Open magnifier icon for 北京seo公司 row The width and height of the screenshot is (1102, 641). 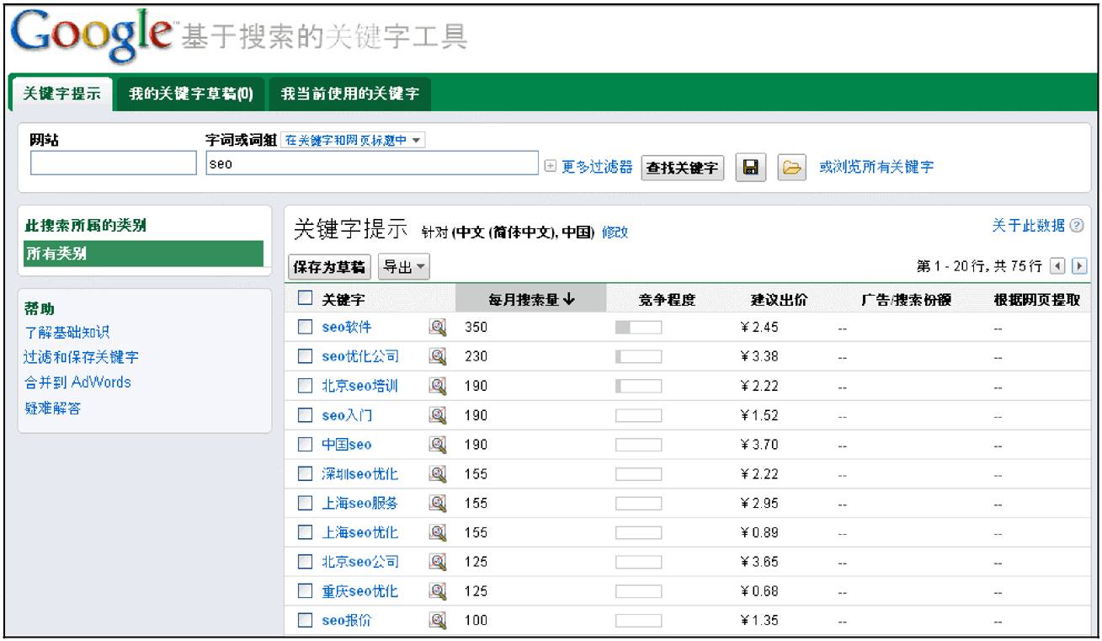click(438, 562)
